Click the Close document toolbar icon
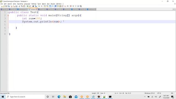Image resolution: width=176 pixels, height=99 pixels. pyautogui.click(x=11, y=6)
